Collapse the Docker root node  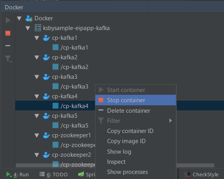[19, 18]
